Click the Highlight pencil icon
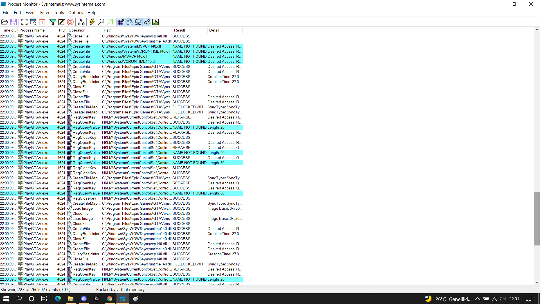 (61, 22)
